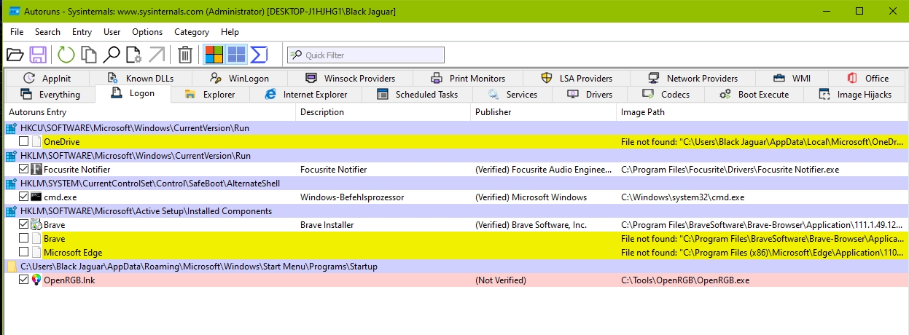Select the SafeBoot\AlternateShell registry key row
This screenshot has width=909, height=335.
[x=456, y=184]
